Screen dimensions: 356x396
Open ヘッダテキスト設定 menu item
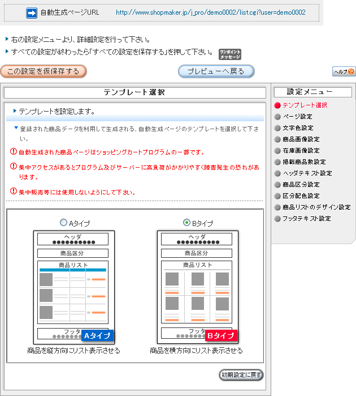pyautogui.click(x=307, y=173)
